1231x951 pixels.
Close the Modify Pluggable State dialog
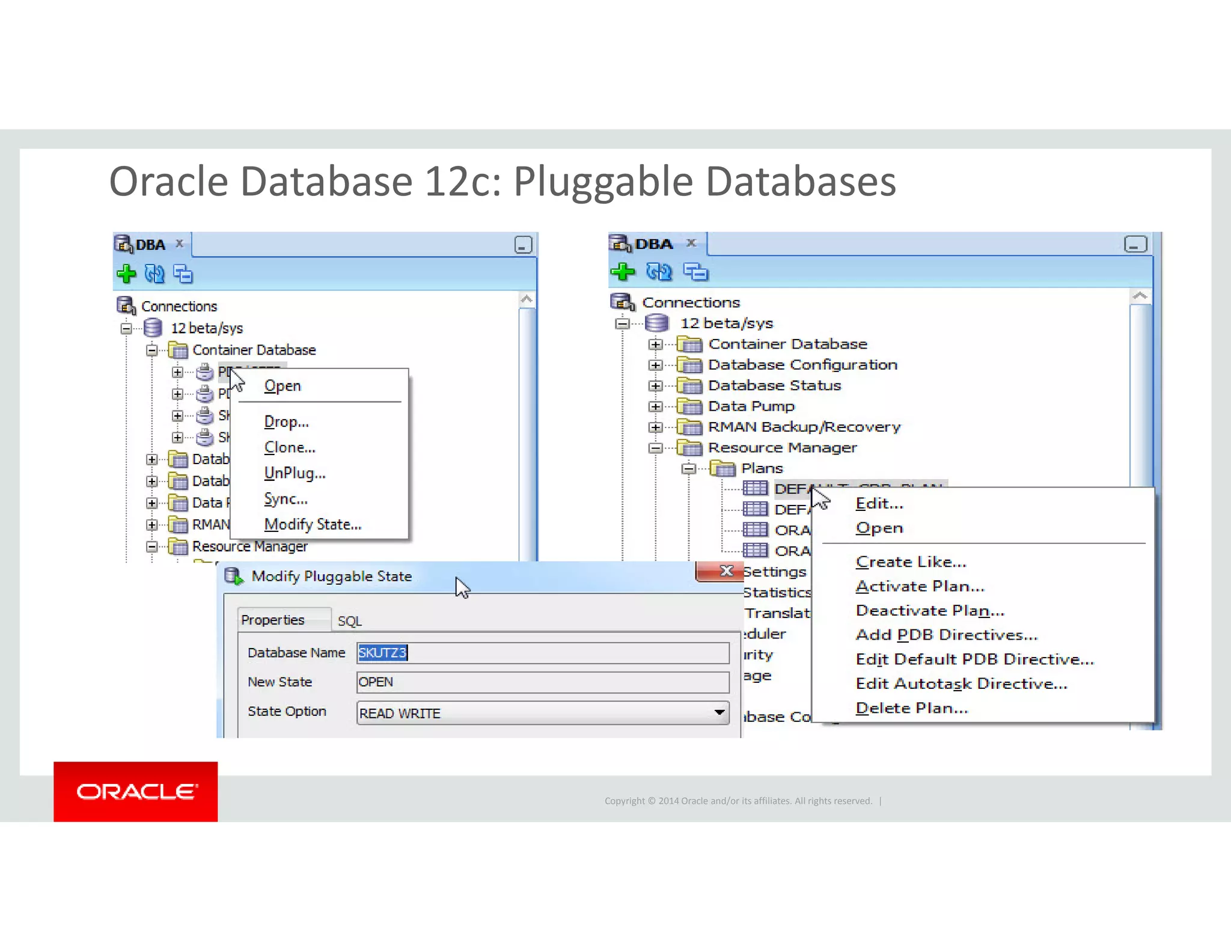click(719, 571)
